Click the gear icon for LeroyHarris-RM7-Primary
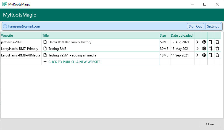The image size is (224, 130). point(204,48)
